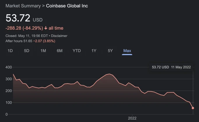Click the 2022 x-axis label
The width and height of the screenshot is (199, 122).
point(132,118)
